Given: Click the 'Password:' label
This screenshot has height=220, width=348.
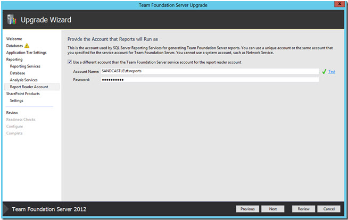Looking at the screenshot, I should click(81, 80).
